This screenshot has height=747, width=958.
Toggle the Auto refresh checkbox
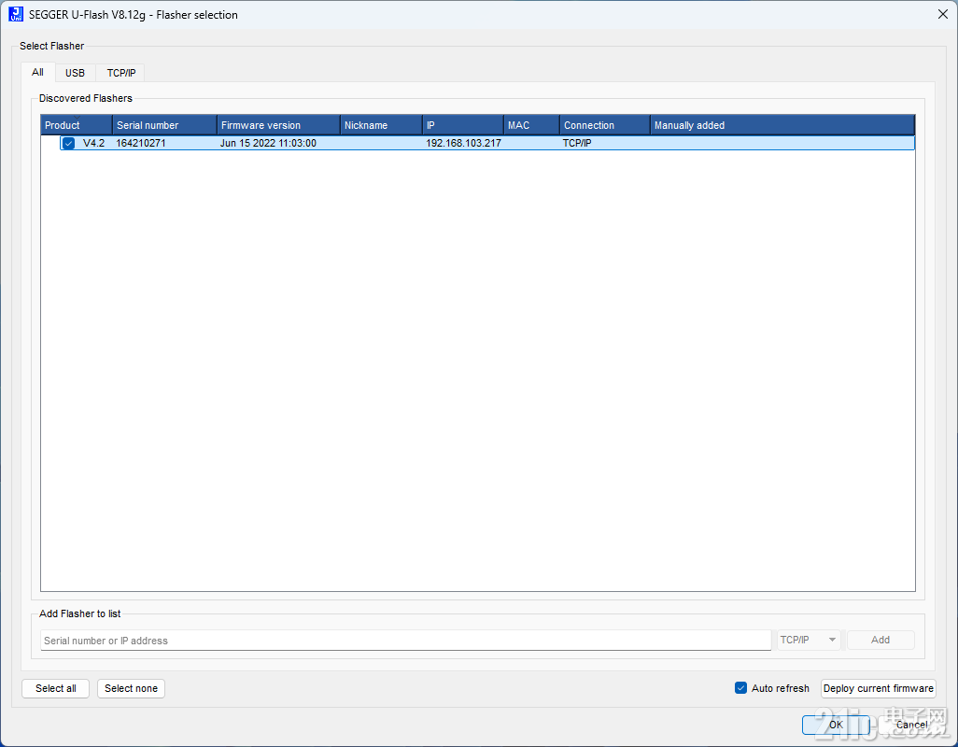click(740, 688)
